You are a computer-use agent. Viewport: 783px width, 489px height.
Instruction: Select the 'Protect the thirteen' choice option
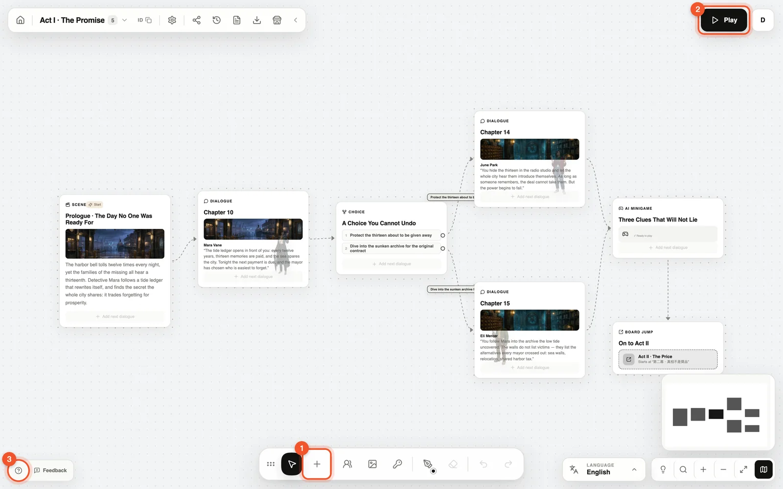tap(391, 235)
